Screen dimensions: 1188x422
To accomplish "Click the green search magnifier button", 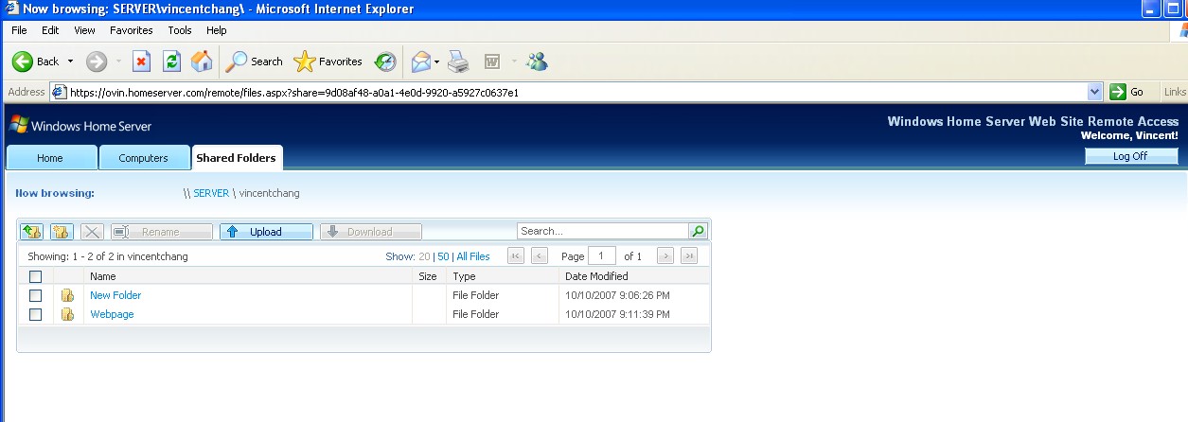I will click(x=698, y=231).
